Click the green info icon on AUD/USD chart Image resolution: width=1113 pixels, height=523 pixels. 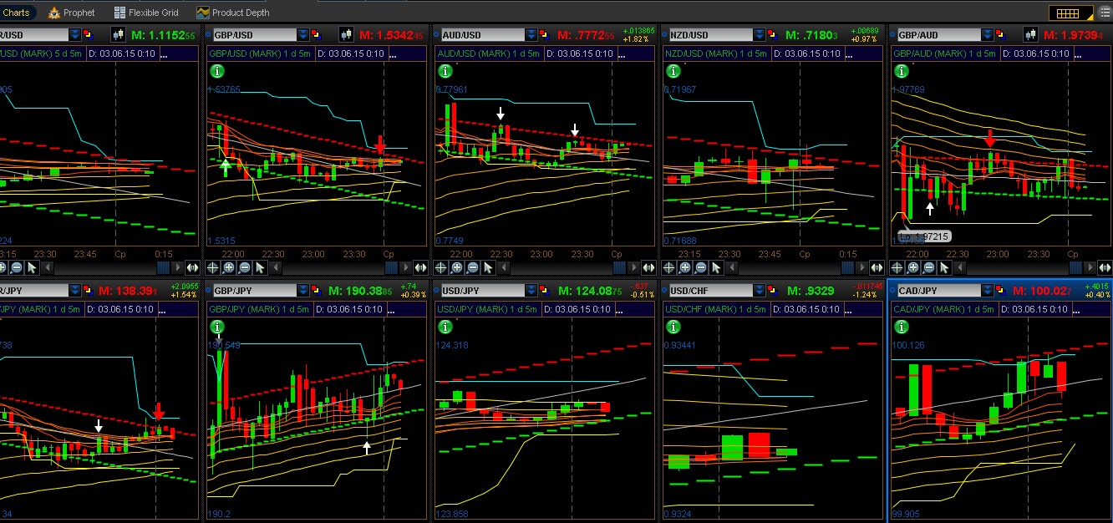pyautogui.click(x=444, y=71)
